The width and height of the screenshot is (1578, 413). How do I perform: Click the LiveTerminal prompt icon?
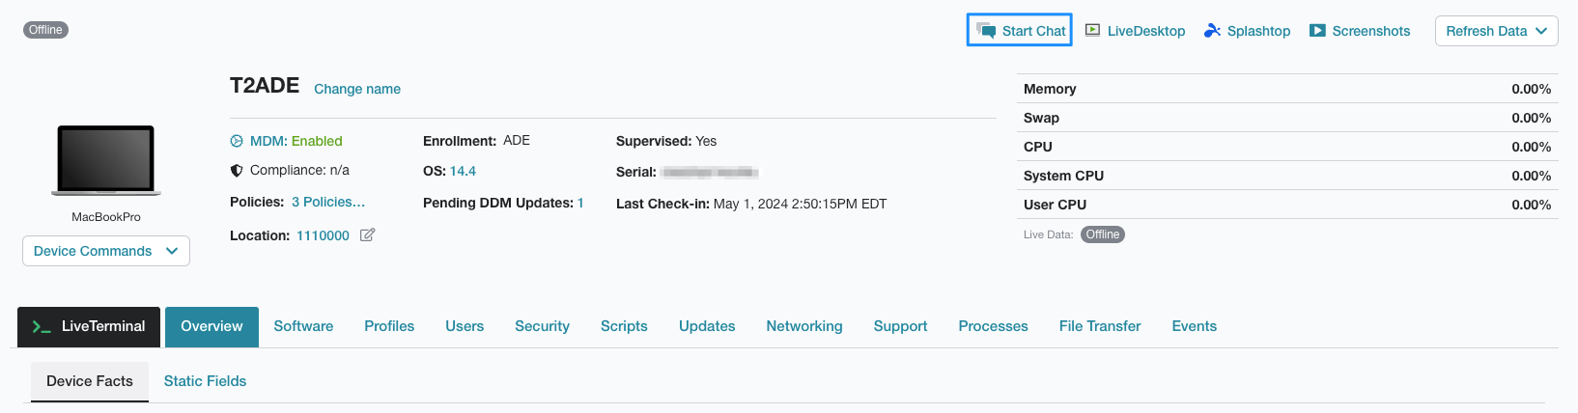point(42,327)
